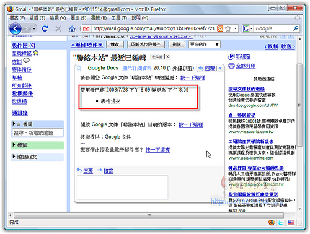Screen dimensions: 310x234
Task: Click the URL address field
Action: coord(154,28)
